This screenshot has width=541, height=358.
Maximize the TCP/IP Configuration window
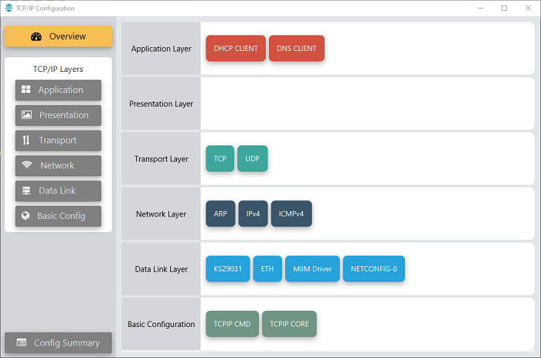[504, 8]
